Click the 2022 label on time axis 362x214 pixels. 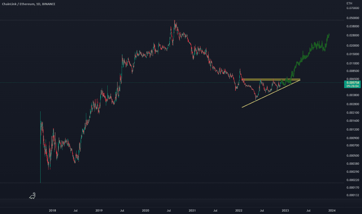[x=239, y=210]
